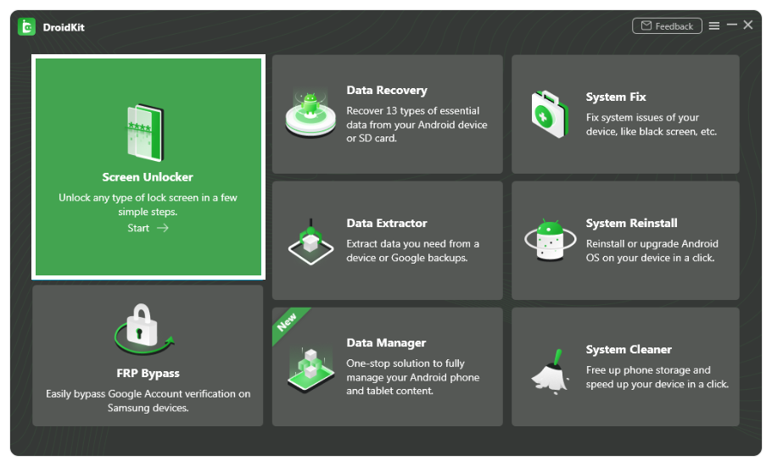Image resolution: width=772 pixels, height=461 pixels.
Task: Click Start in Screen Unlocker
Action: coord(138,228)
